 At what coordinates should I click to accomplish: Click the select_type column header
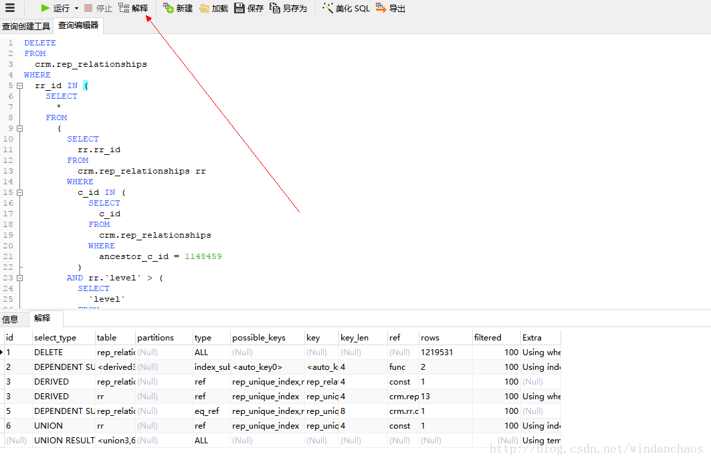click(x=56, y=338)
